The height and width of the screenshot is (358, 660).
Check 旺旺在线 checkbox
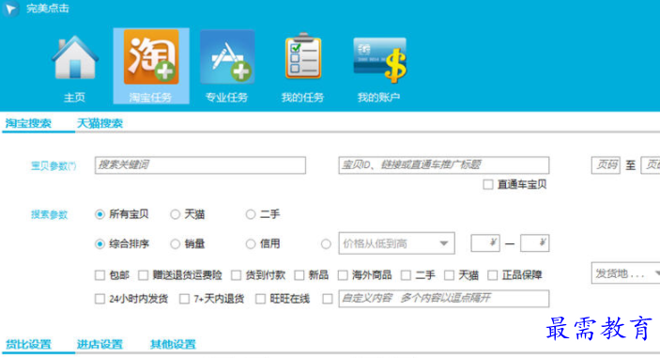(x=261, y=299)
